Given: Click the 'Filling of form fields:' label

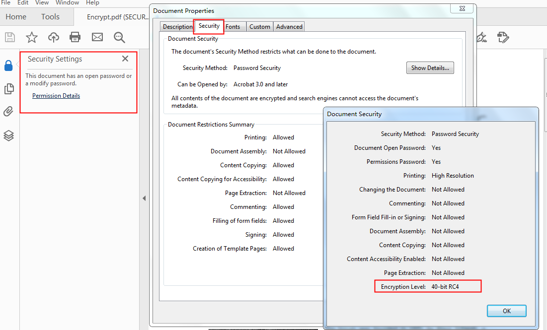Looking at the screenshot, I should coord(239,221).
